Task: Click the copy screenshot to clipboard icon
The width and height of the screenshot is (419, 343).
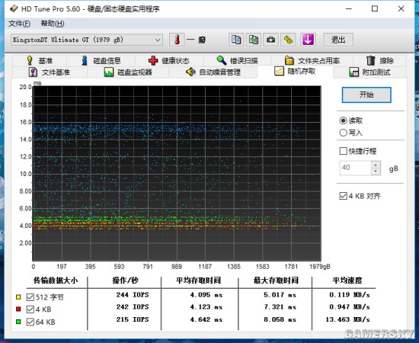Action: pyautogui.click(x=254, y=40)
